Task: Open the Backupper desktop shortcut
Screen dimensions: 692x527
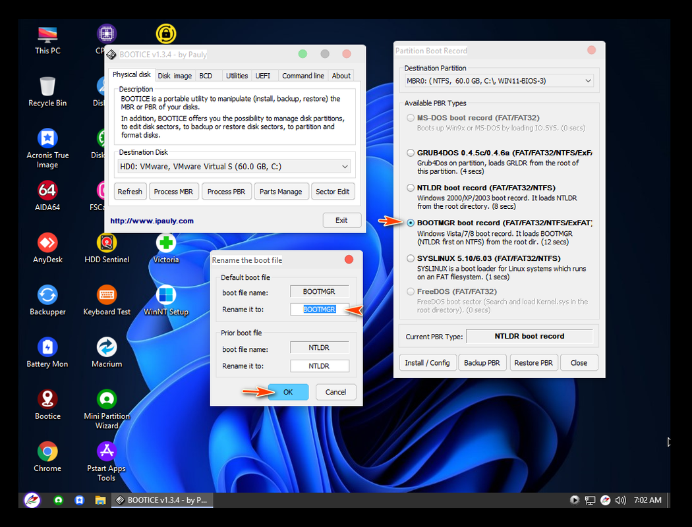Action: pos(47,300)
